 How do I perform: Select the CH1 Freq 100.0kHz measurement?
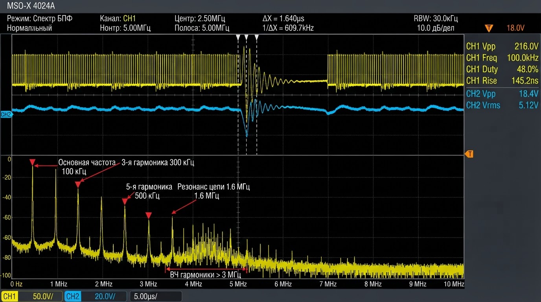pos(502,58)
